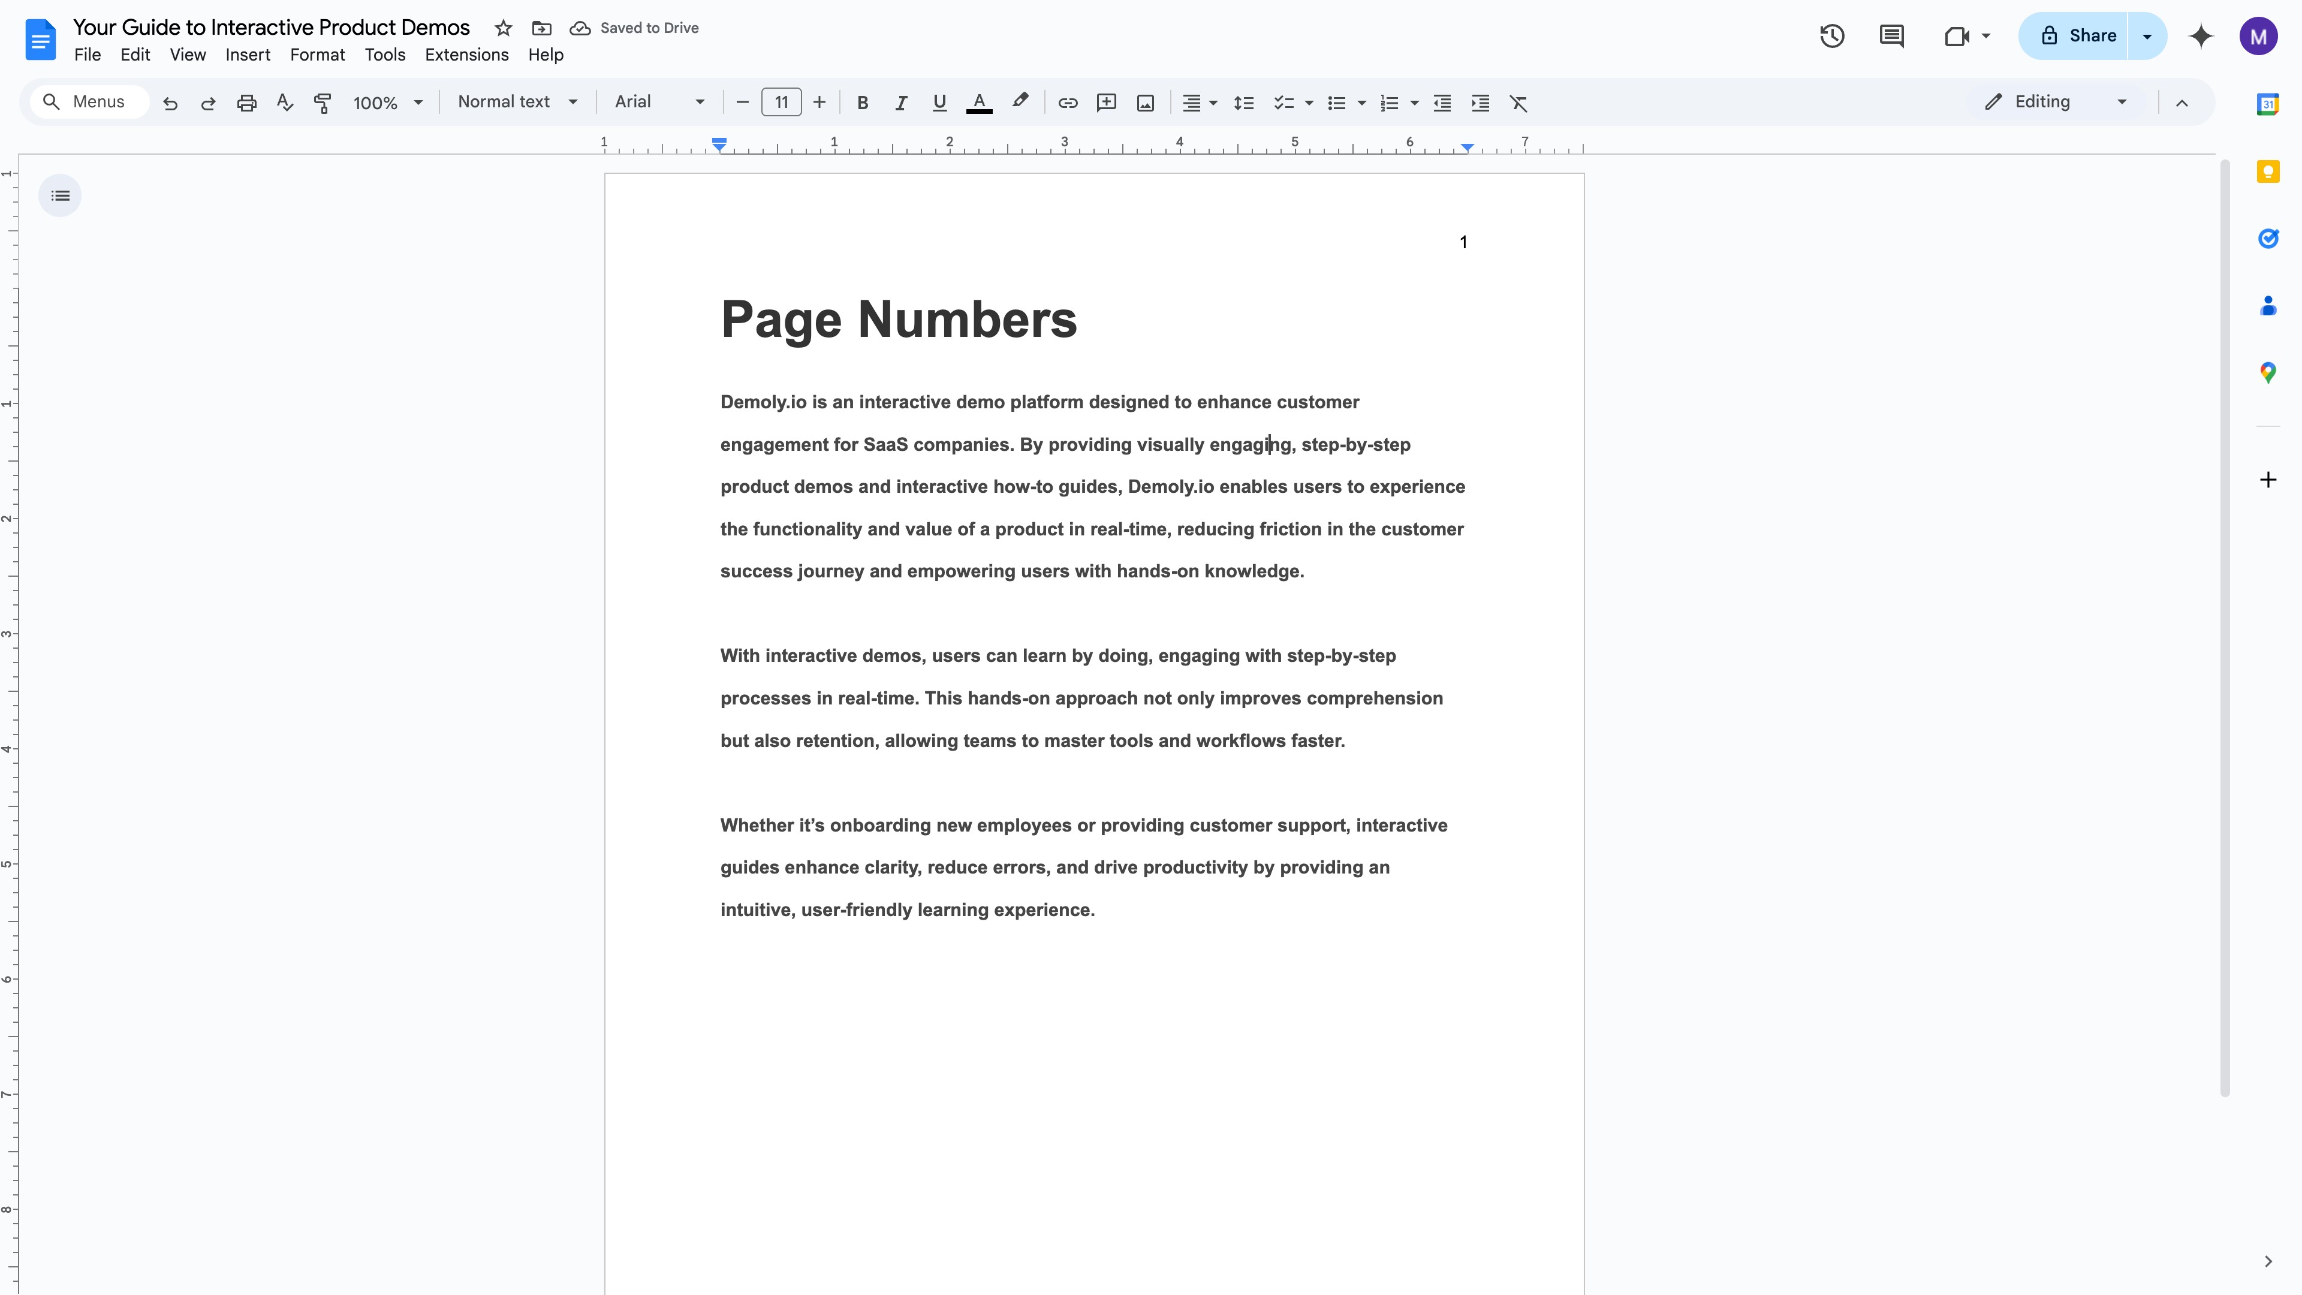Open Google Calendar side panel
2302x1295 pixels.
coord(2267,104)
